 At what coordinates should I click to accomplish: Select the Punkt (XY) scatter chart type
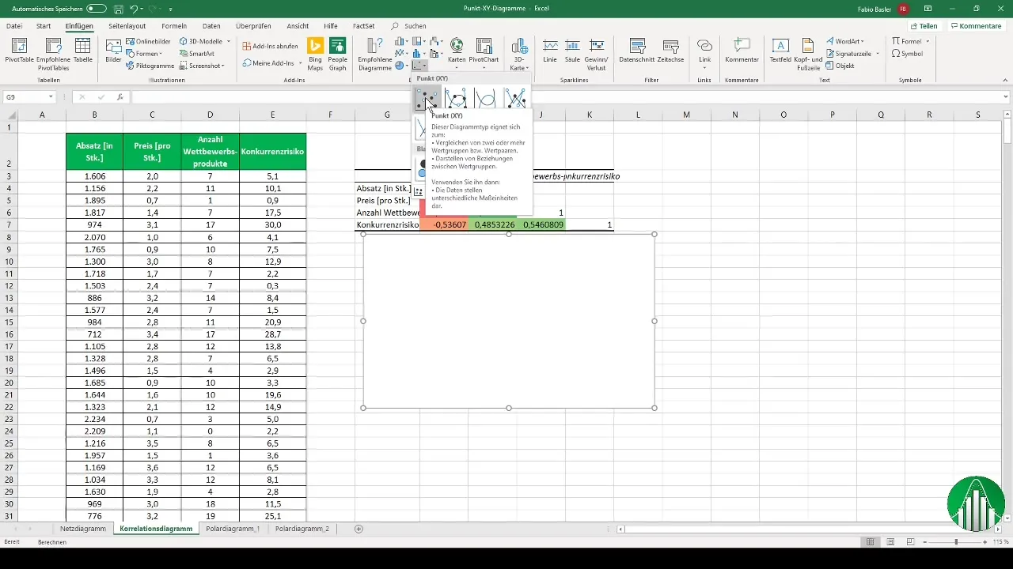pyautogui.click(x=427, y=100)
